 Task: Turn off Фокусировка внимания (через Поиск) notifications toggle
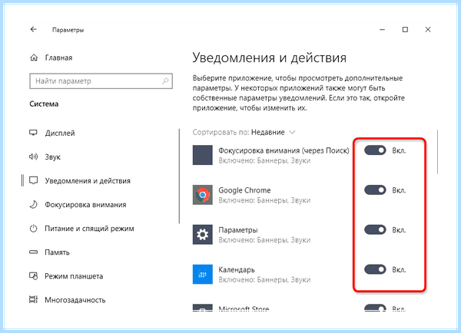[375, 150]
